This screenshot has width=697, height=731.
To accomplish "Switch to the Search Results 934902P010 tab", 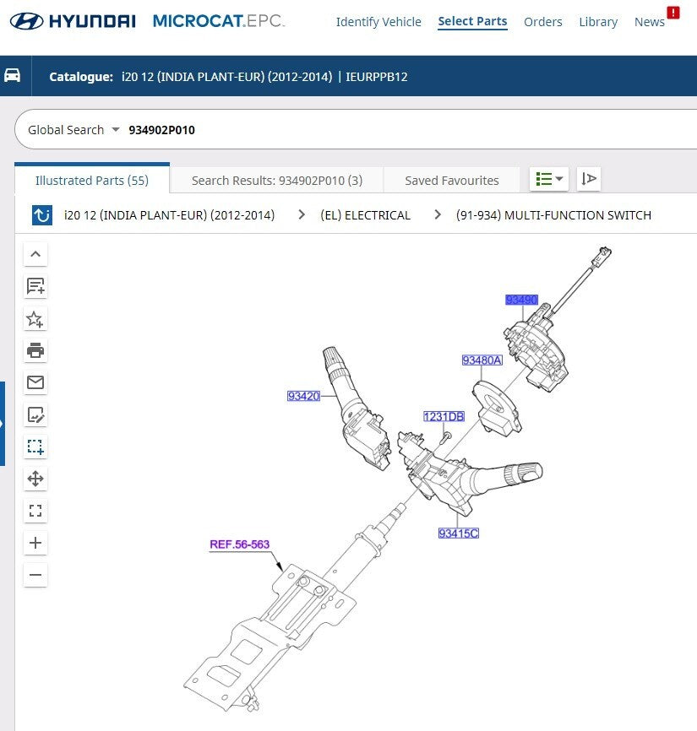I will click(x=277, y=181).
